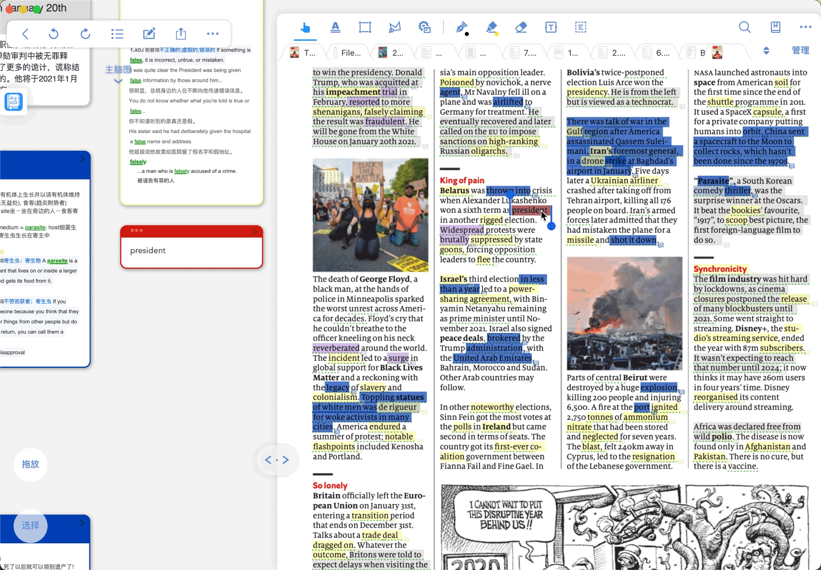821x570 pixels.
Task: Select the eraser tool
Action: 521,28
